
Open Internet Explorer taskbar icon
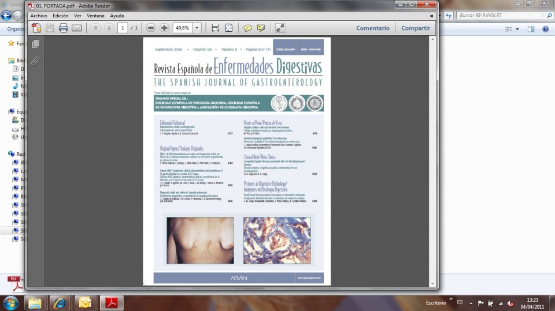60,303
